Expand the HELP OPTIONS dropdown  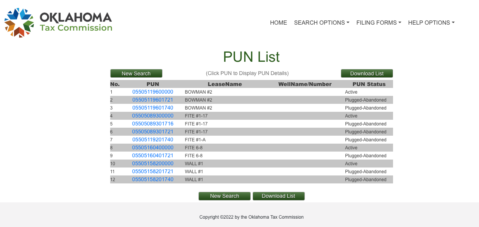[x=431, y=23]
